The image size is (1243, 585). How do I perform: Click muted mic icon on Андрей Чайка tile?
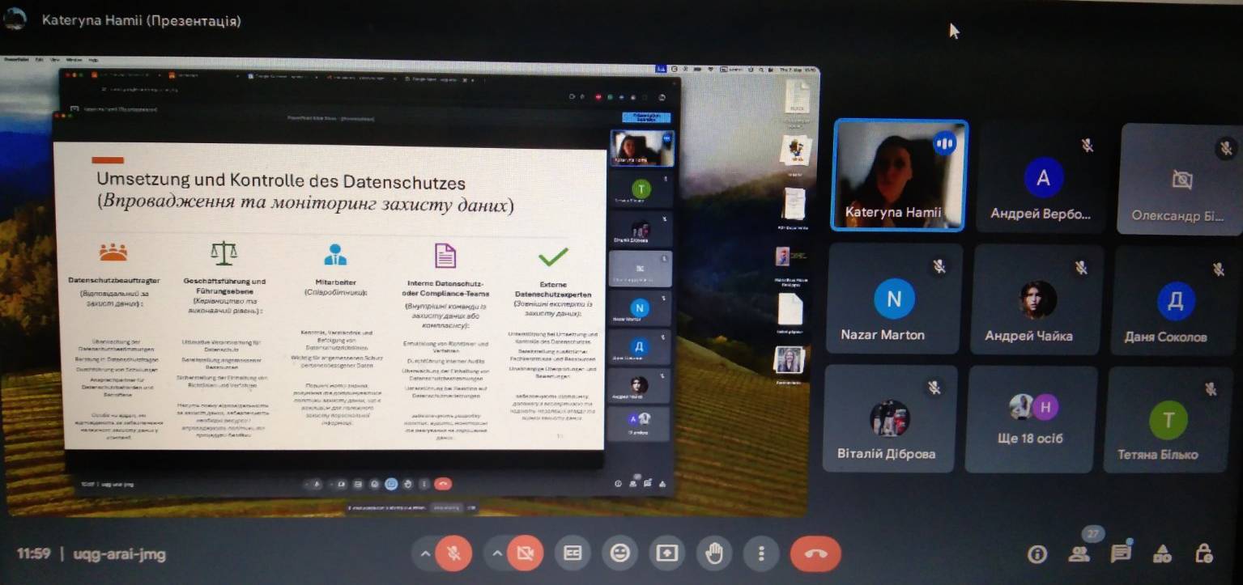coord(1081,267)
